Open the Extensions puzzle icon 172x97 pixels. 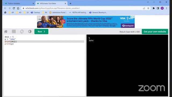(x=153, y=8)
